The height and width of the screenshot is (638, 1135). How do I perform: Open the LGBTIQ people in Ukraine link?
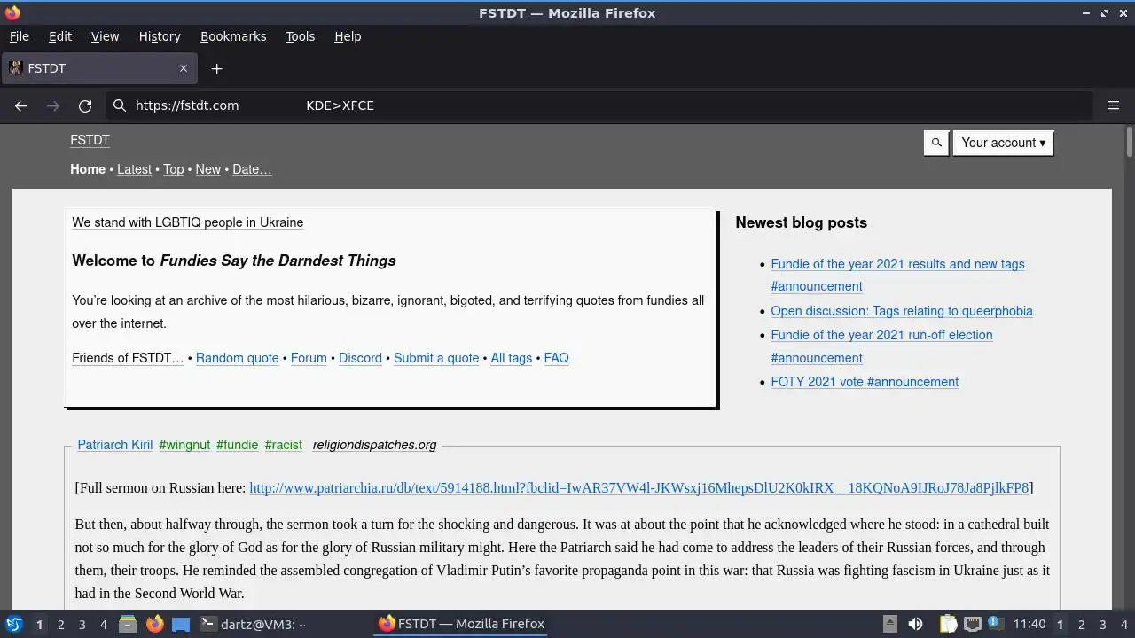coord(187,222)
